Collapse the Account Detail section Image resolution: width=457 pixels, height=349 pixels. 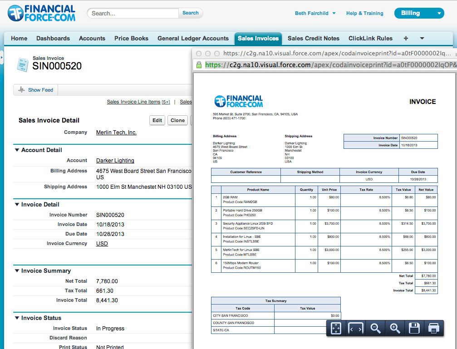(17, 150)
